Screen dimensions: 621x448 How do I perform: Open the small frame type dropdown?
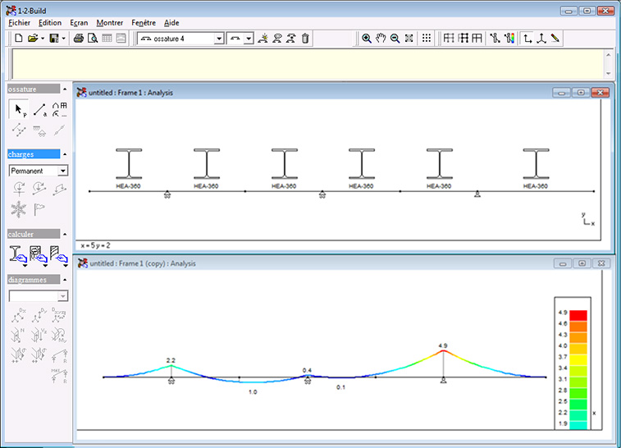click(x=249, y=39)
